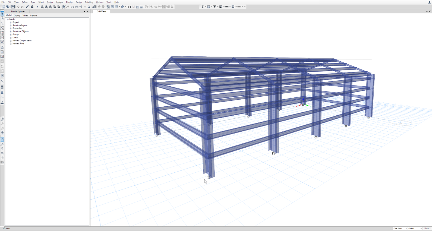This screenshot has width=432, height=231.
Task: Expand the Structure Layout tree node
Action: coord(11,25)
